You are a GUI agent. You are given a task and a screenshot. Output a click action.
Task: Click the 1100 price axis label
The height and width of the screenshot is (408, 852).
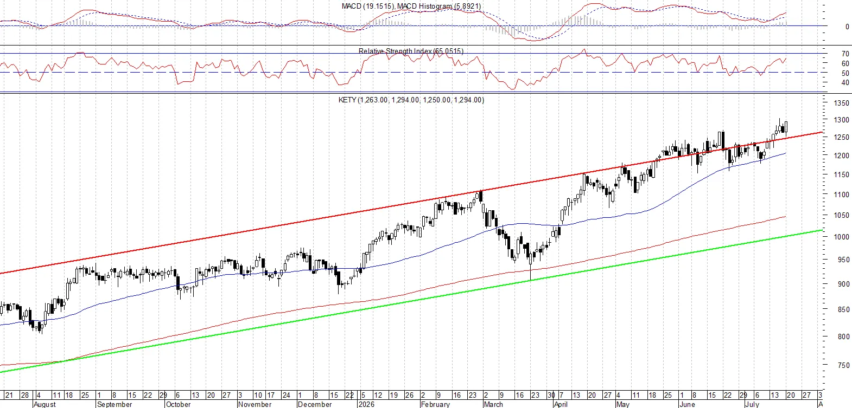842,195
